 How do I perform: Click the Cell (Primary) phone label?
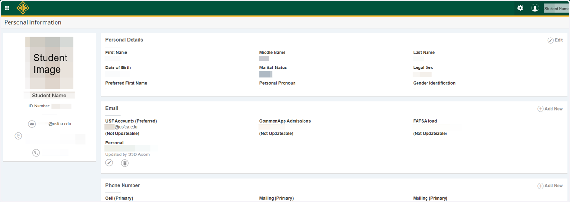pyautogui.click(x=119, y=198)
